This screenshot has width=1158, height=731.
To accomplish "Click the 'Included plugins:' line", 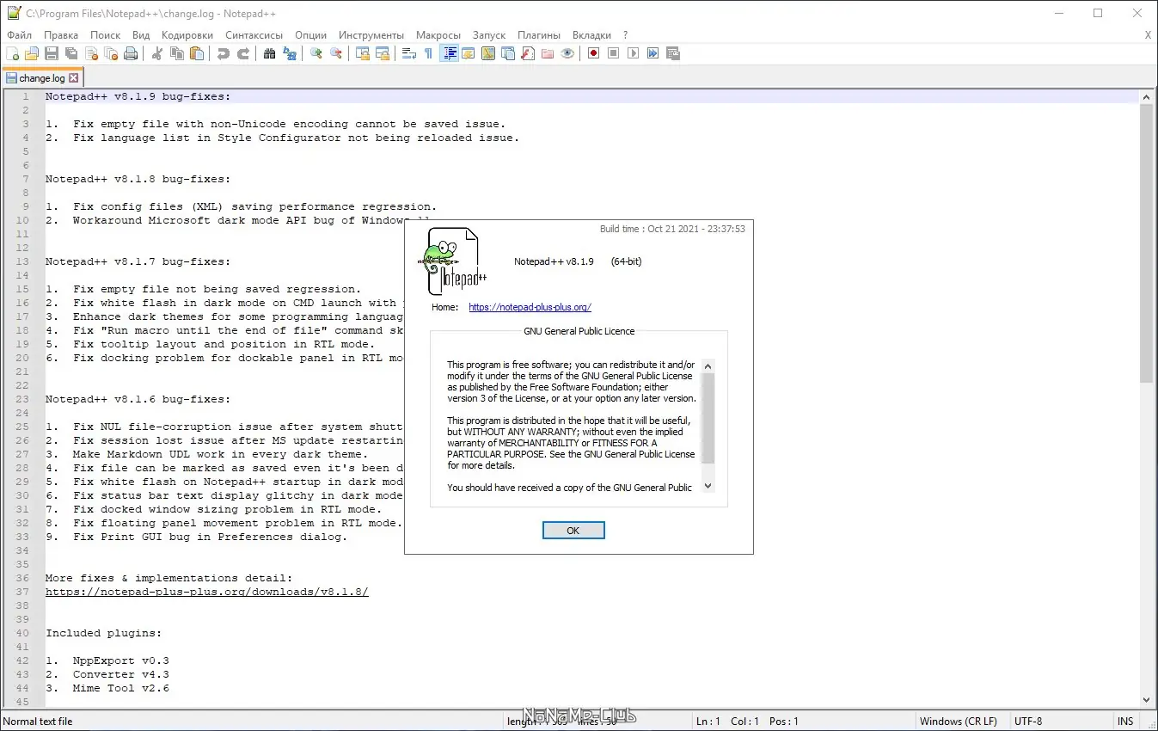I will click(104, 633).
